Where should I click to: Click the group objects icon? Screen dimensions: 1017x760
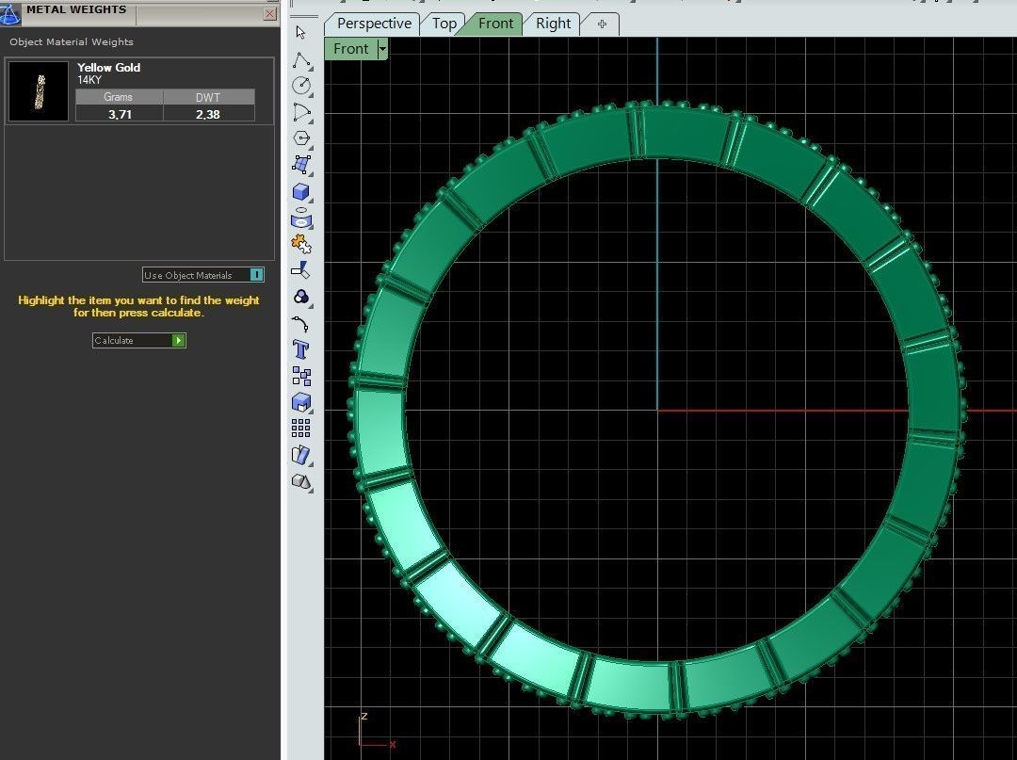301,376
